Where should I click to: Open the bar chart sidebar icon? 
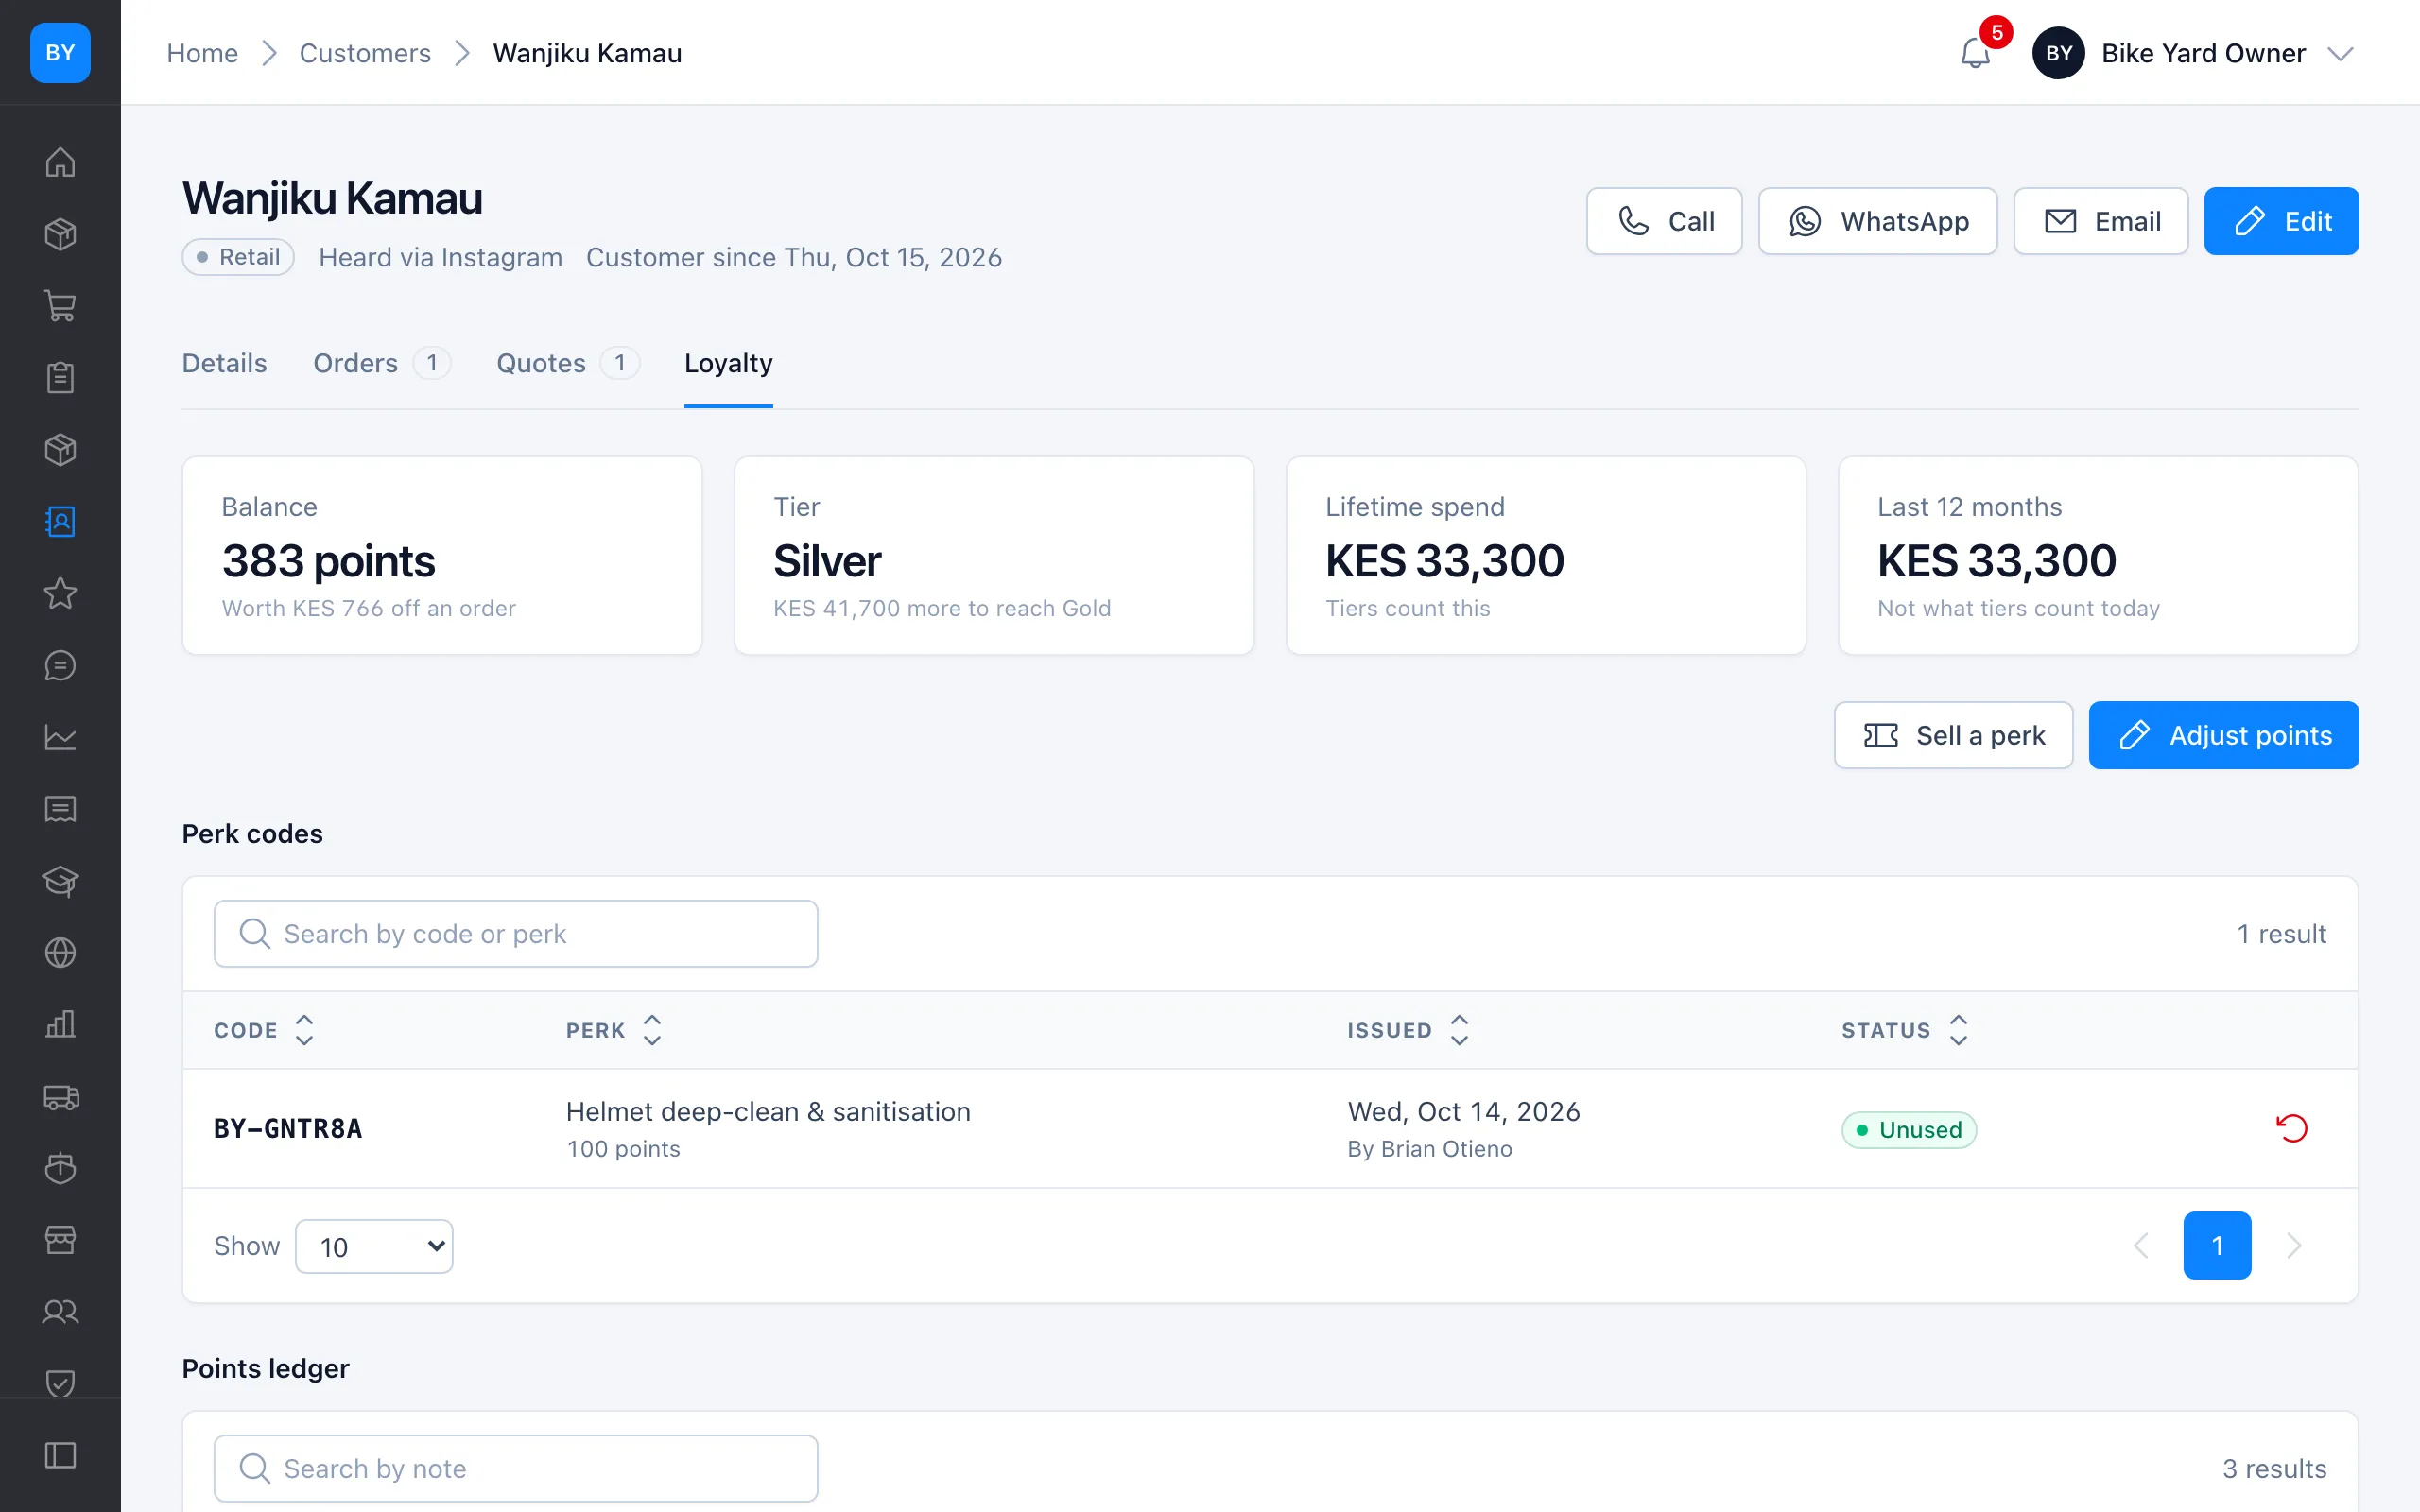(x=60, y=1025)
